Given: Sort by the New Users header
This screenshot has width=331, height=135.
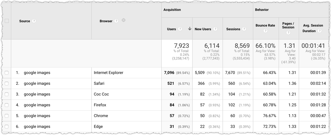Looking at the screenshot, I should coord(203,29).
